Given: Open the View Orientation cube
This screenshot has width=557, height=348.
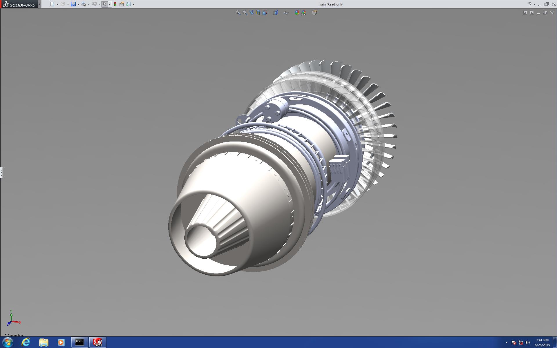Looking at the screenshot, I should [265, 12].
